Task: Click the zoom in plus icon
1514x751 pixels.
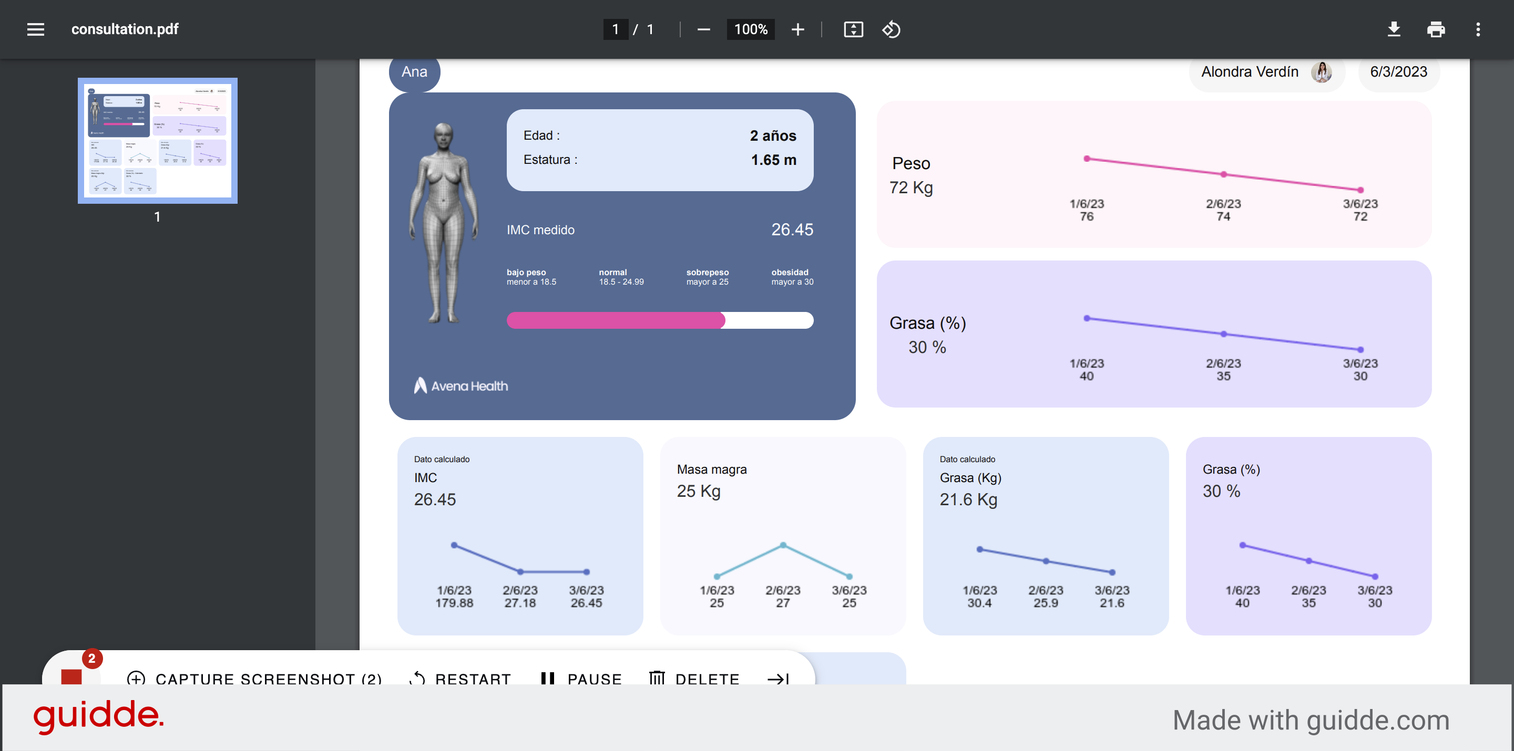Action: pos(797,29)
